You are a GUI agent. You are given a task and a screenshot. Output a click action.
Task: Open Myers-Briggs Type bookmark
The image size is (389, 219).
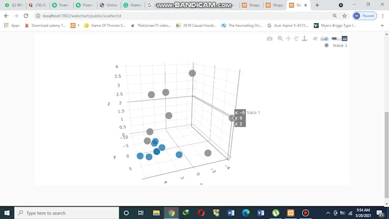(x=335, y=25)
